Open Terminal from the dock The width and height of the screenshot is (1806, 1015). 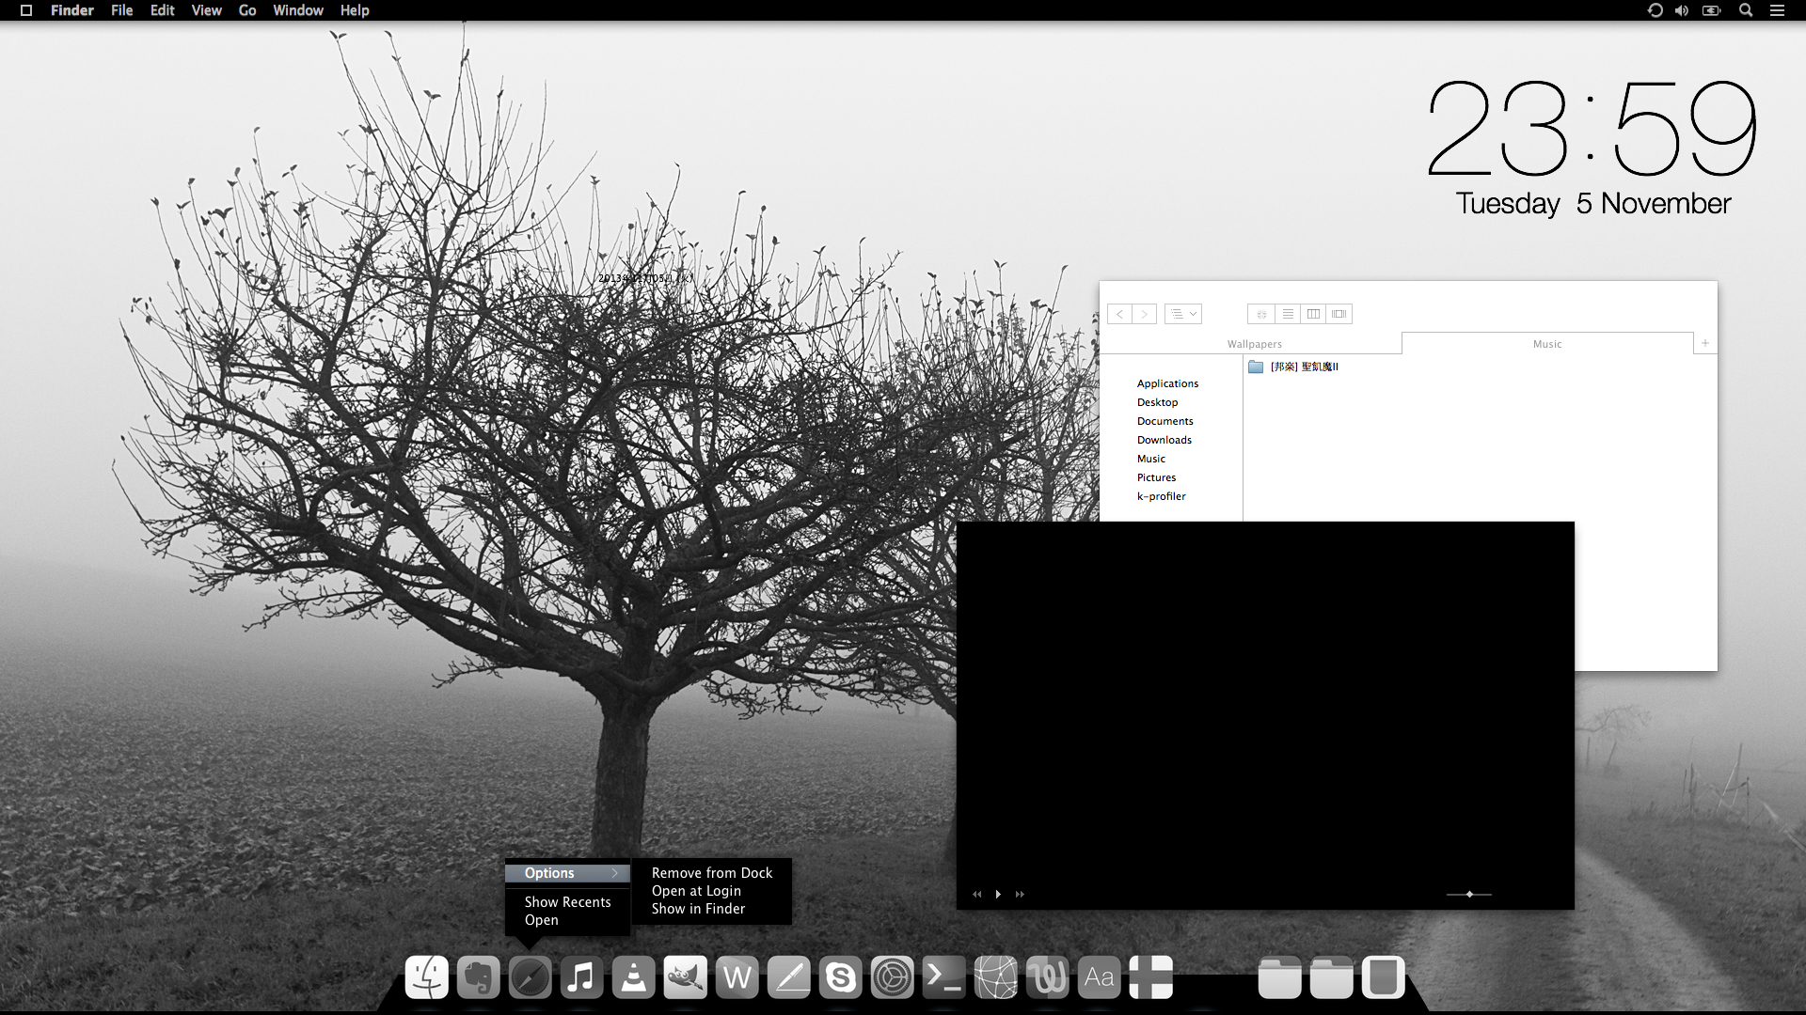tap(943, 977)
